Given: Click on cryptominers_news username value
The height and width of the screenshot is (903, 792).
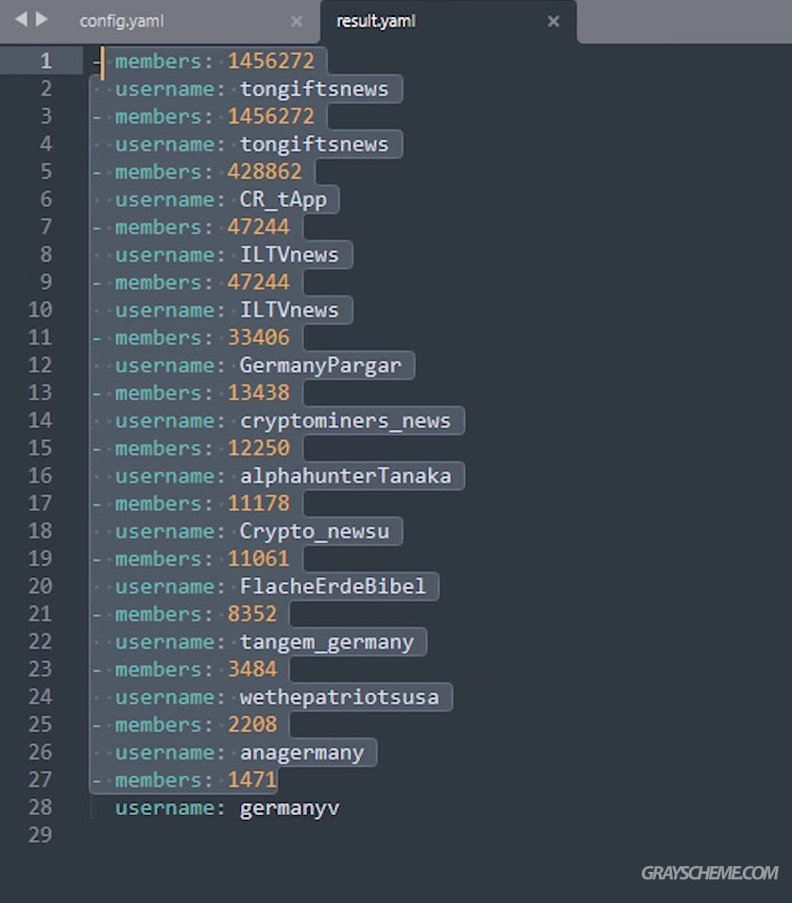Looking at the screenshot, I should [x=345, y=421].
